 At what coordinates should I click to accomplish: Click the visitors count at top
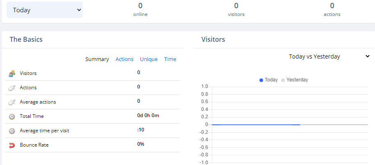point(236,6)
